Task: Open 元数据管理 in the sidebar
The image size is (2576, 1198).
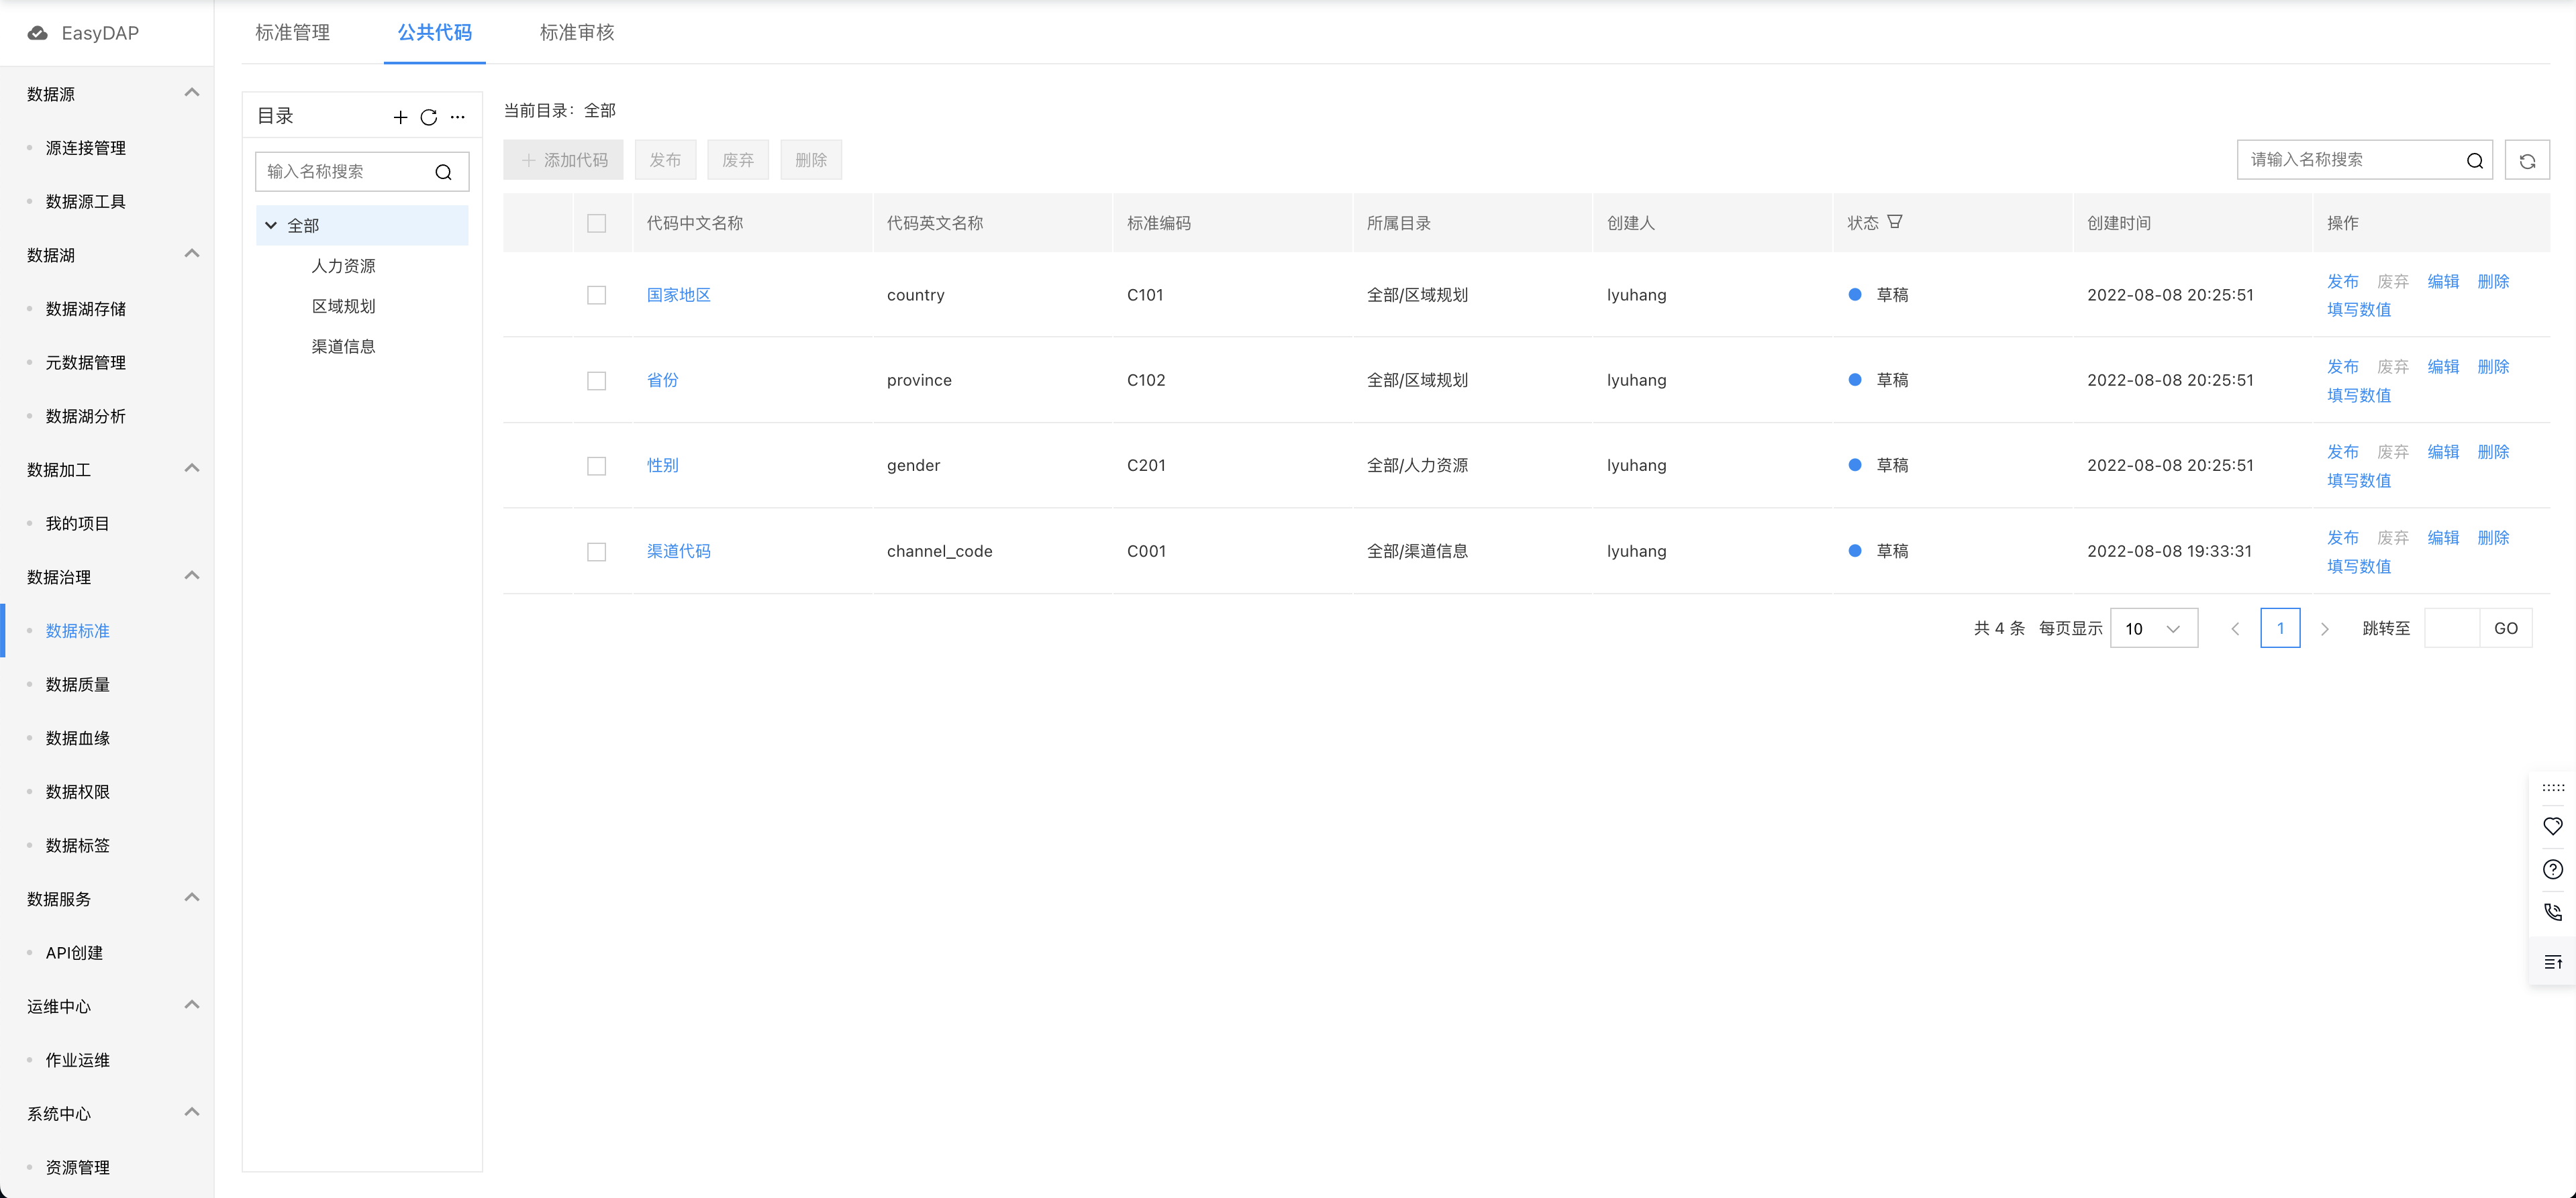Action: pos(86,363)
